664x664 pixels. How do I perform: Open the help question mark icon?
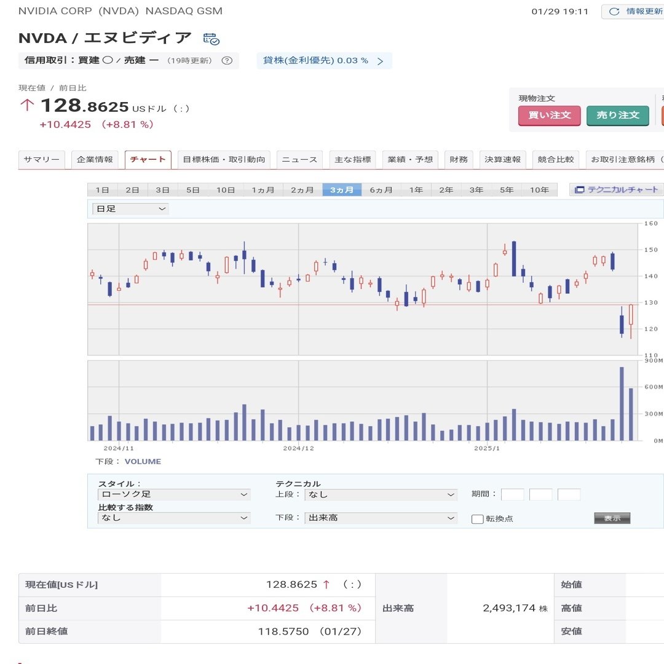click(x=227, y=60)
